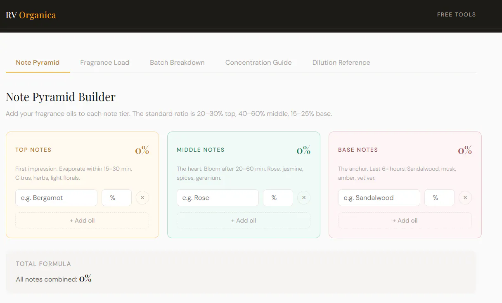Click the Middle Notes heading
This screenshot has width=502, height=303.
point(201,150)
